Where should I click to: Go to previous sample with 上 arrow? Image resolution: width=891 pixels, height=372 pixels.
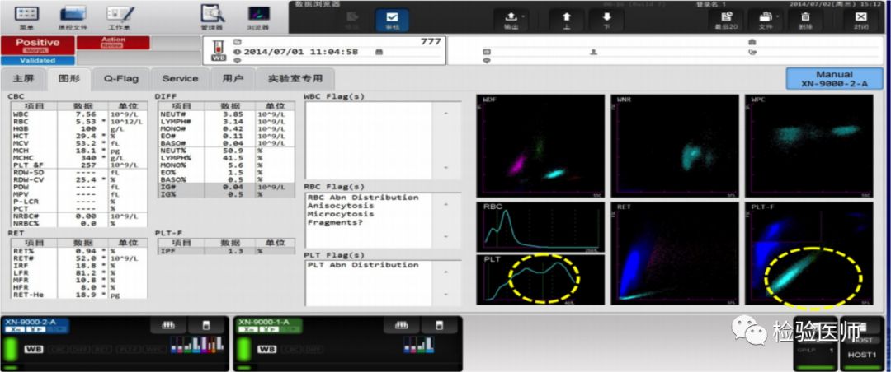566,19
